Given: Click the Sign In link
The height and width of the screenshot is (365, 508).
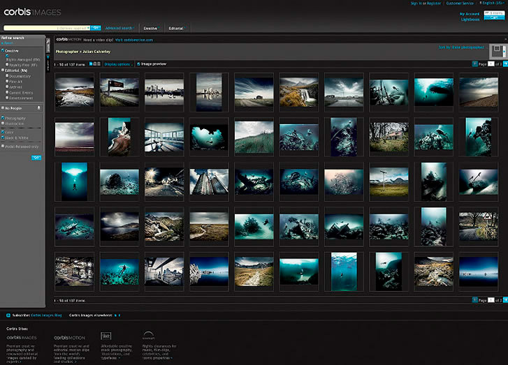Looking at the screenshot, I should coord(416,3).
